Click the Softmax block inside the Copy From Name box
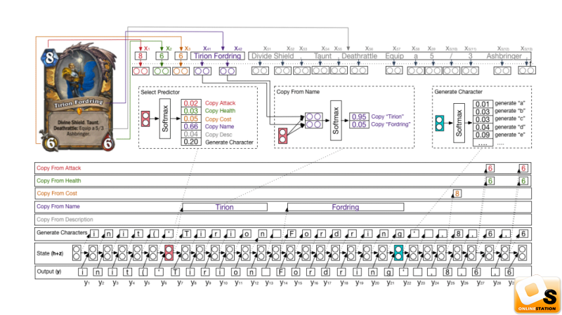562x315 pixels. 336,121
